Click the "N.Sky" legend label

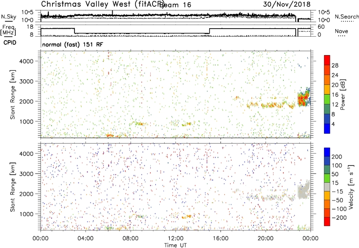click(9, 17)
